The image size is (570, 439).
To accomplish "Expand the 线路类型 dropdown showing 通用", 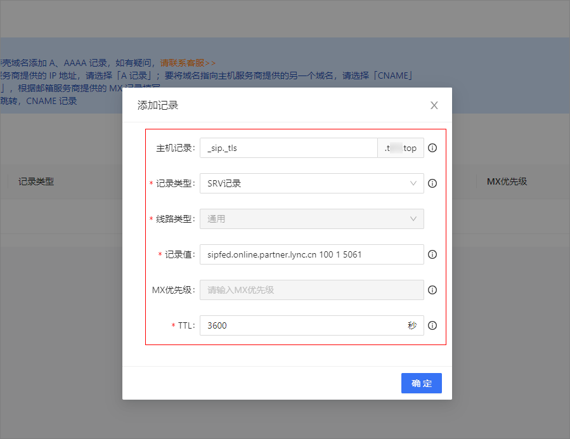I will 311,219.
